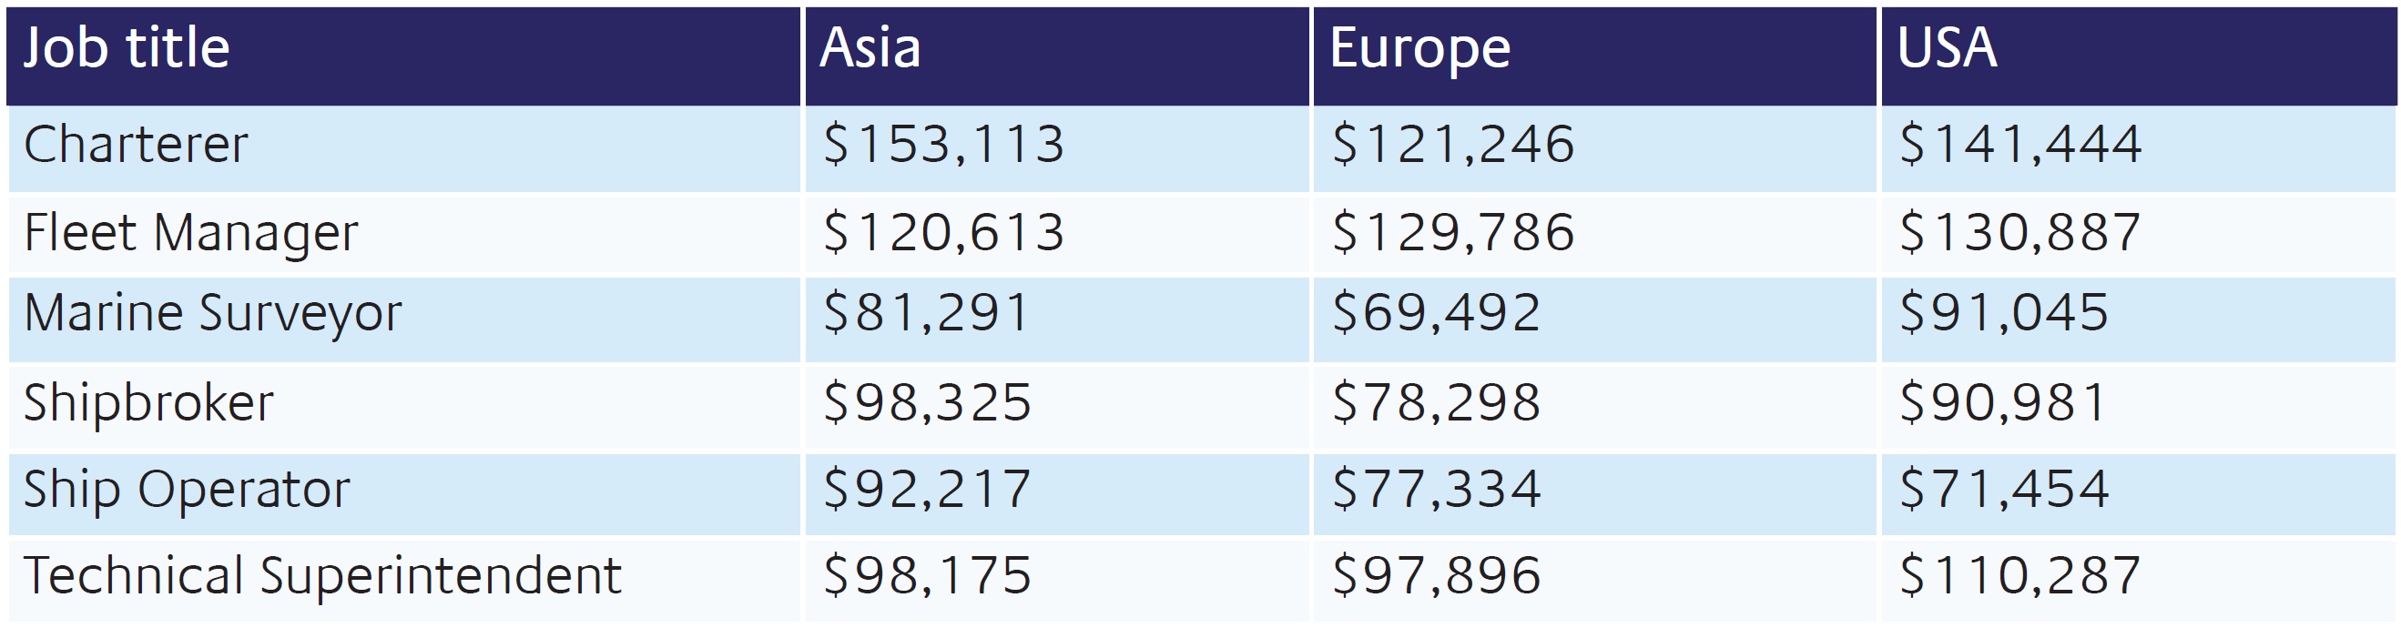Click the Charterer Asia salary $153,113
2401x628 pixels.
(x=943, y=146)
